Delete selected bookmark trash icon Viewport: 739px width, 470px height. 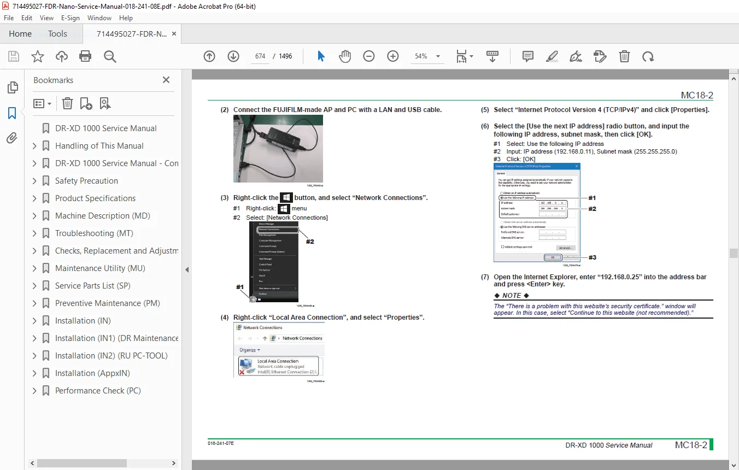pos(67,103)
